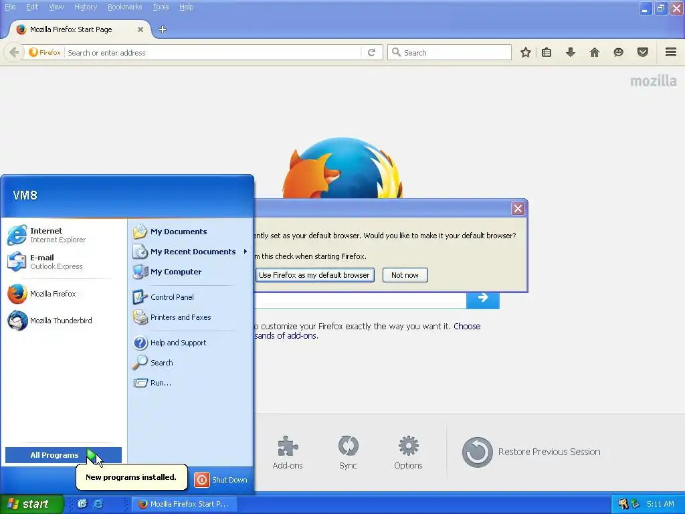
Task: Click the Pocket icon in toolbar
Action: (x=643, y=52)
